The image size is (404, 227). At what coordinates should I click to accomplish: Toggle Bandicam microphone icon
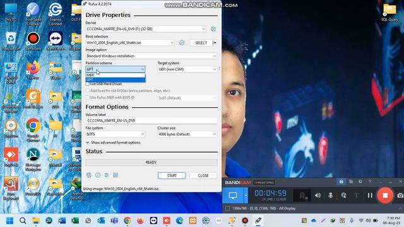[331, 195]
